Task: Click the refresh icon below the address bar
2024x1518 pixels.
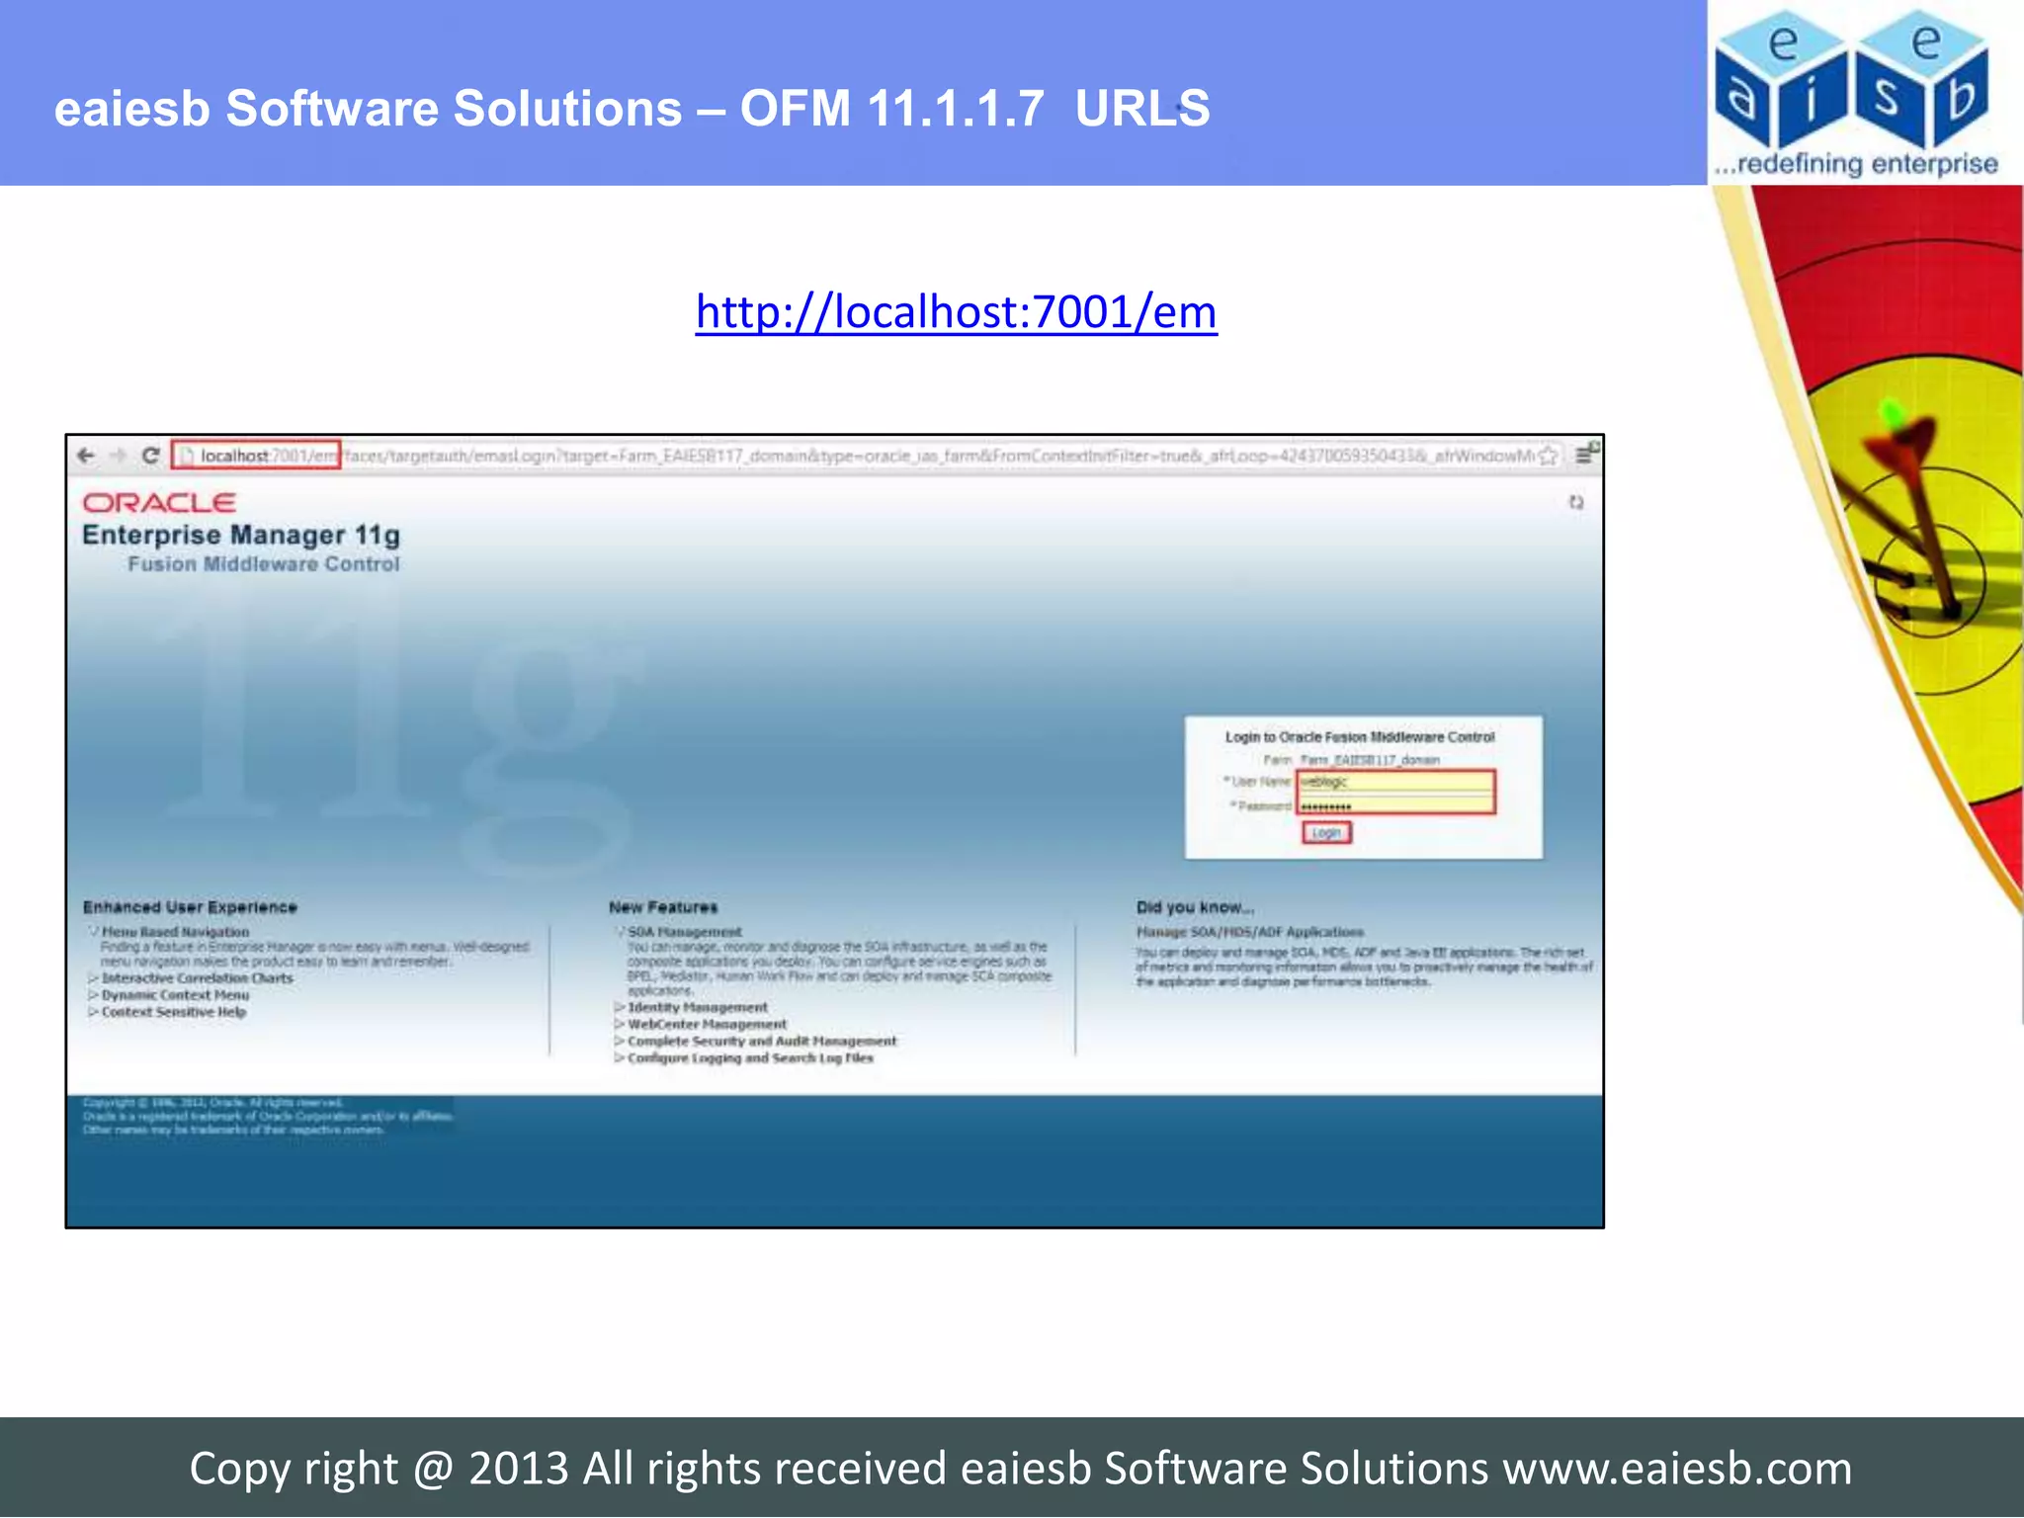Action: pyautogui.click(x=1575, y=503)
